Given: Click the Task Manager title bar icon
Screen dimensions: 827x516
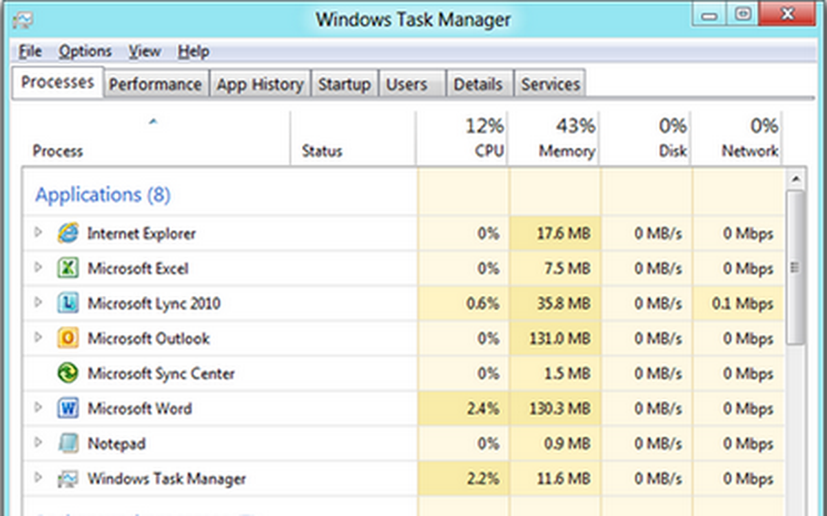Looking at the screenshot, I should click(x=21, y=19).
